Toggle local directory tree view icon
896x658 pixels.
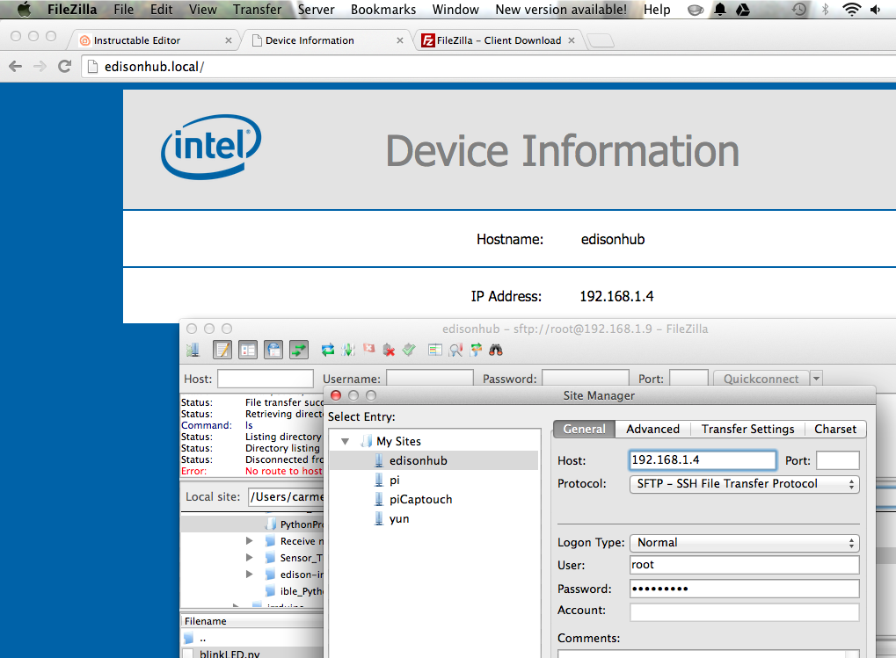[248, 350]
